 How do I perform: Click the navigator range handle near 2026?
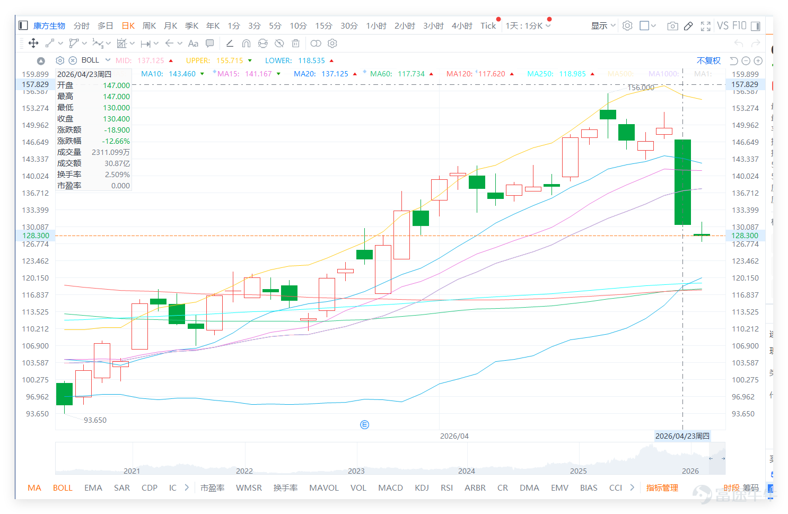pyautogui.click(x=711, y=458)
